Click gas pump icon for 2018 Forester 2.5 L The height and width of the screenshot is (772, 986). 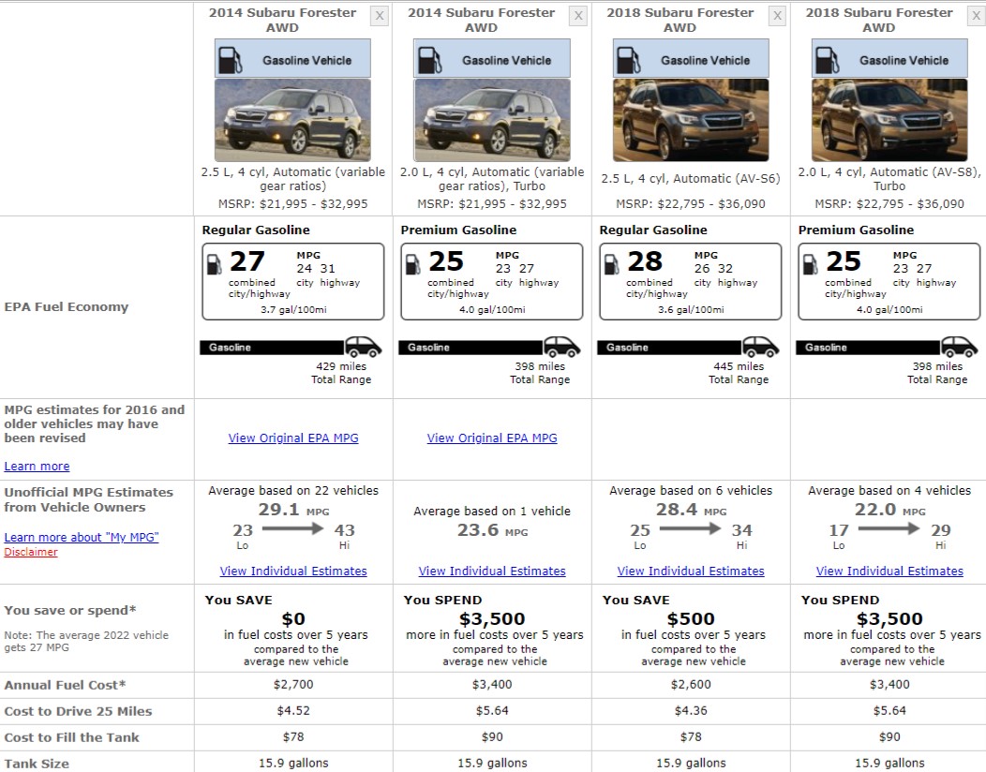click(628, 60)
